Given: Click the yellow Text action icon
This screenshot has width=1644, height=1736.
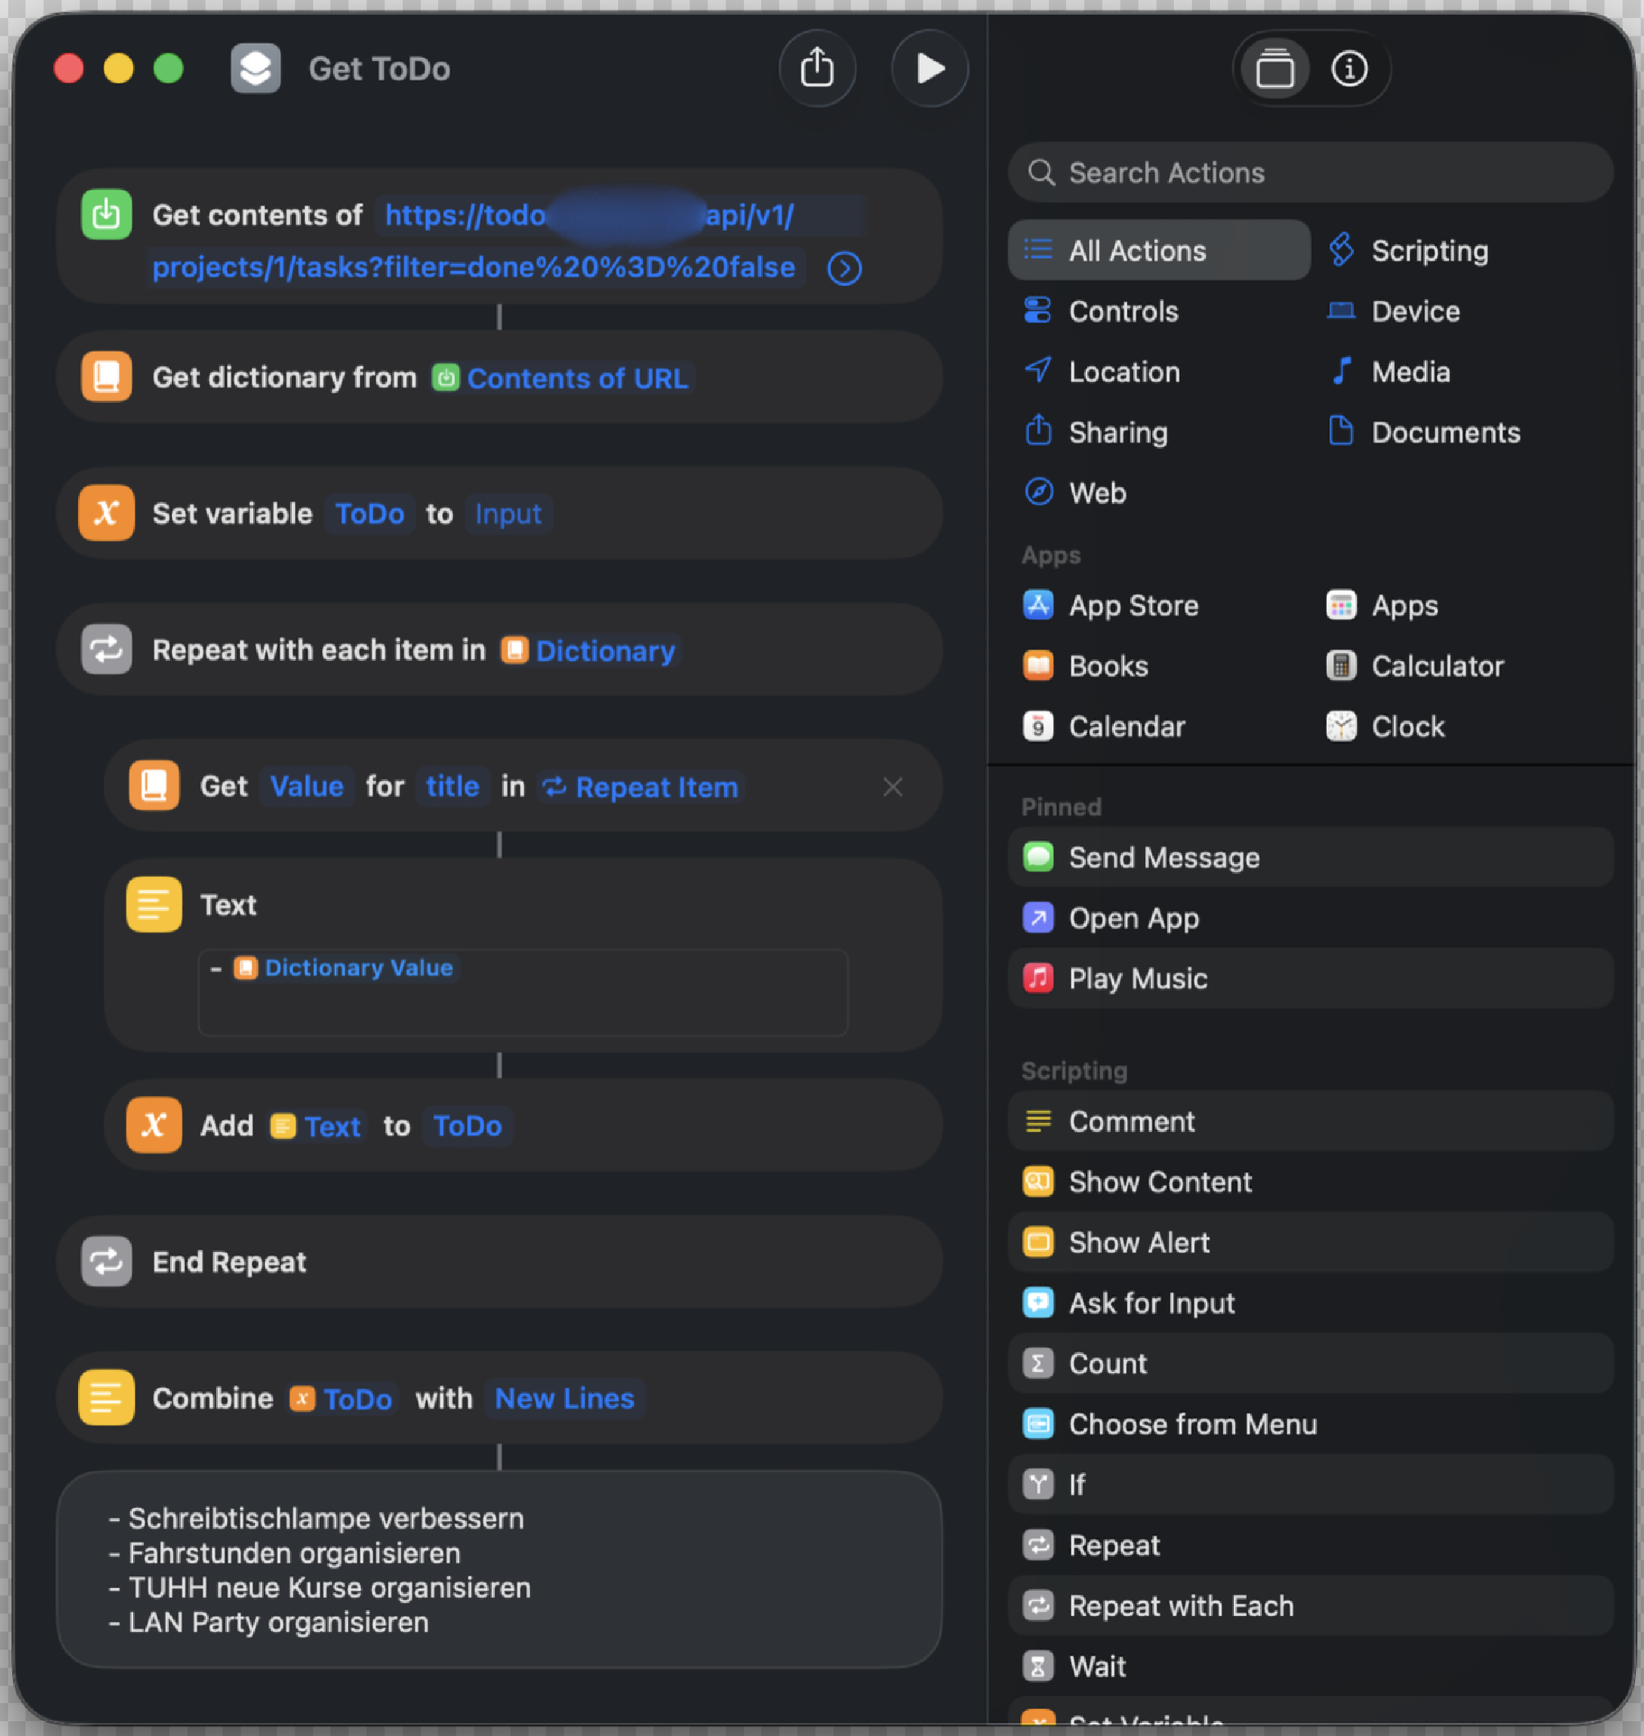Looking at the screenshot, I should (x=154, y=903).
